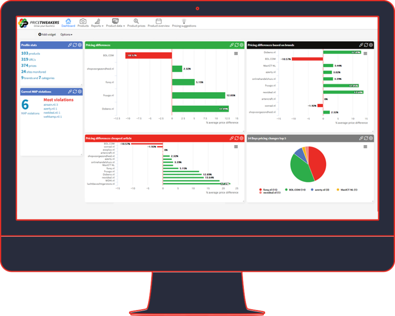Open Pricing suggestions lightbulb icon

pyautogui.click(x=184, y=21)
